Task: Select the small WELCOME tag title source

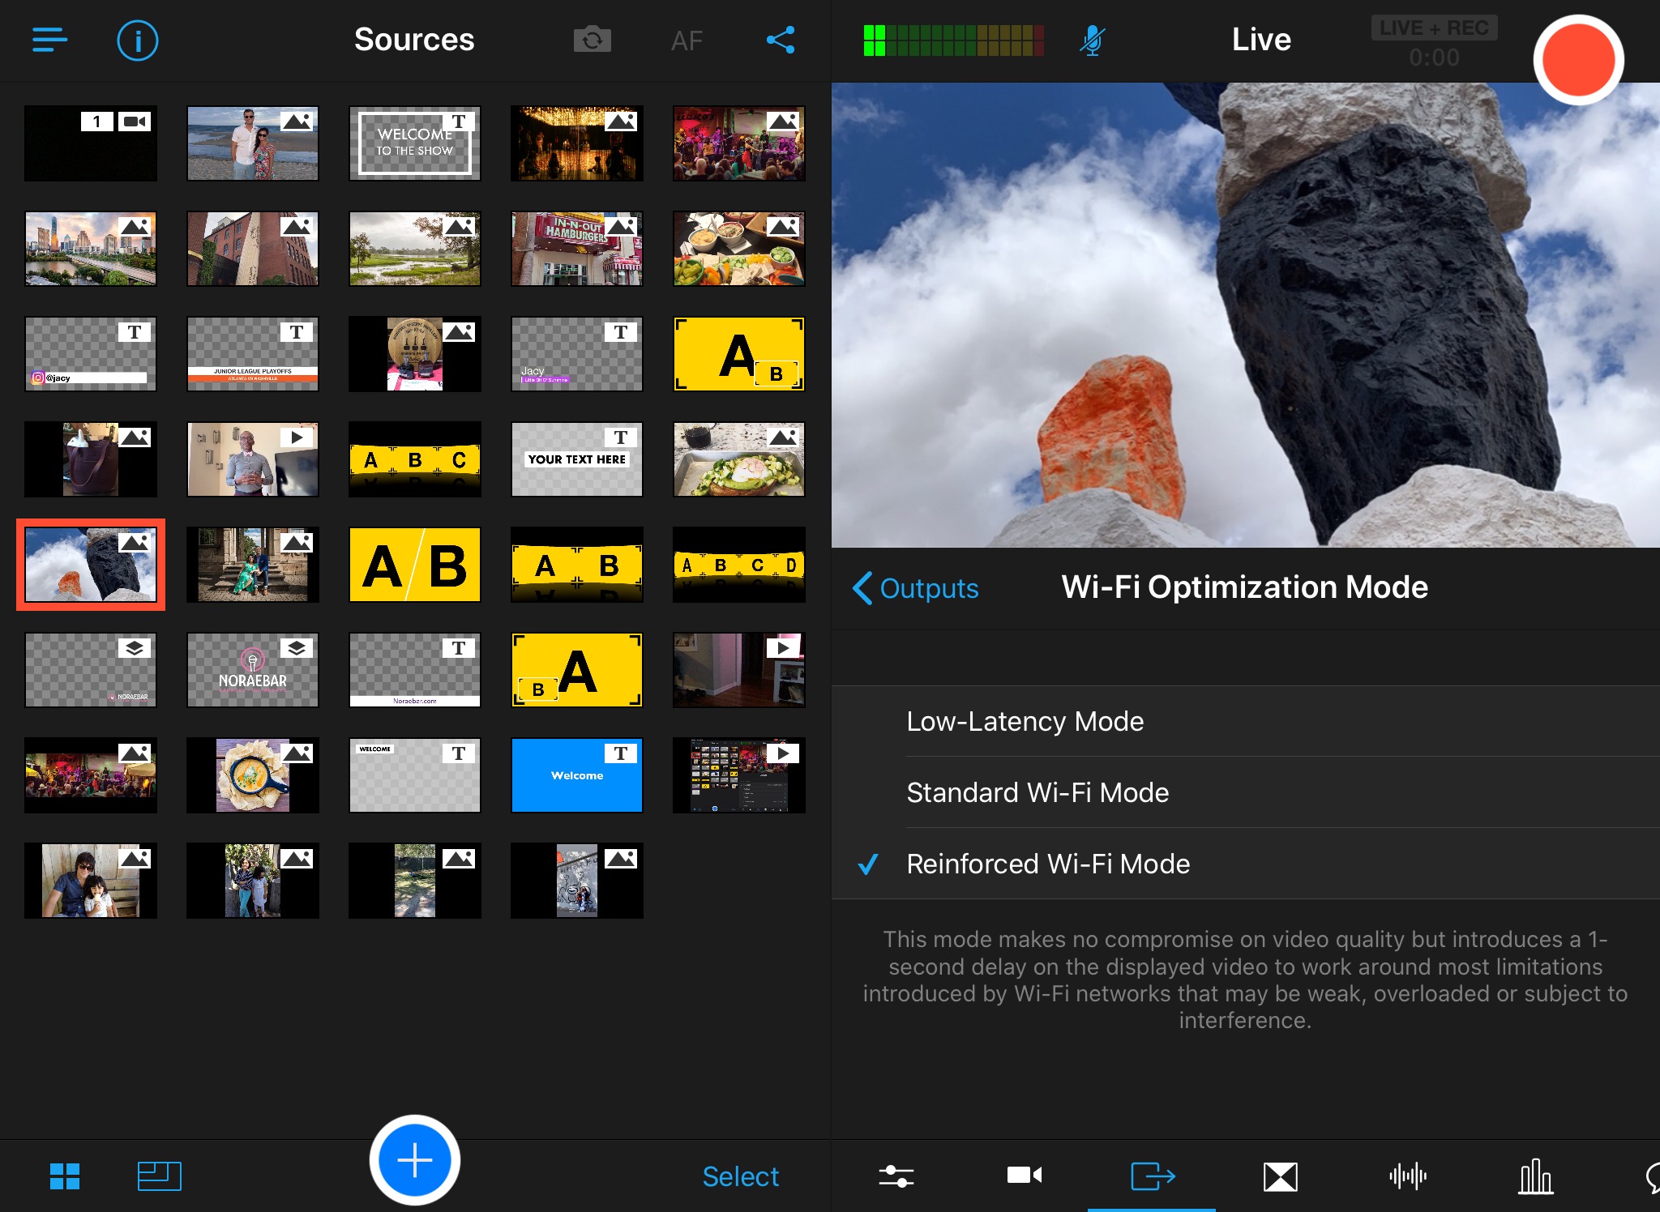Action: pyautogui.click(x=415, y=775)
